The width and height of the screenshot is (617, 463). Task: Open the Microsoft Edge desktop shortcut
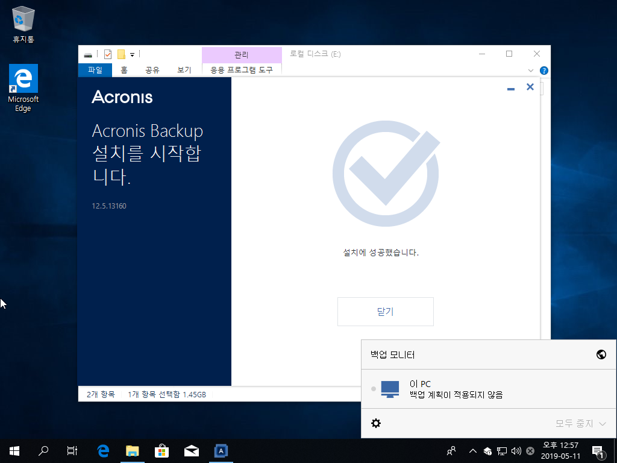[x=23, y=88]
